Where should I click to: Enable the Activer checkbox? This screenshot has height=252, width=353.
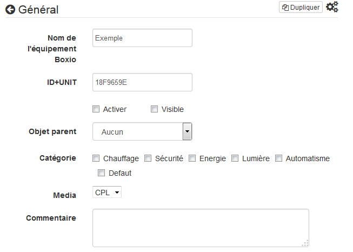[96, 109]
